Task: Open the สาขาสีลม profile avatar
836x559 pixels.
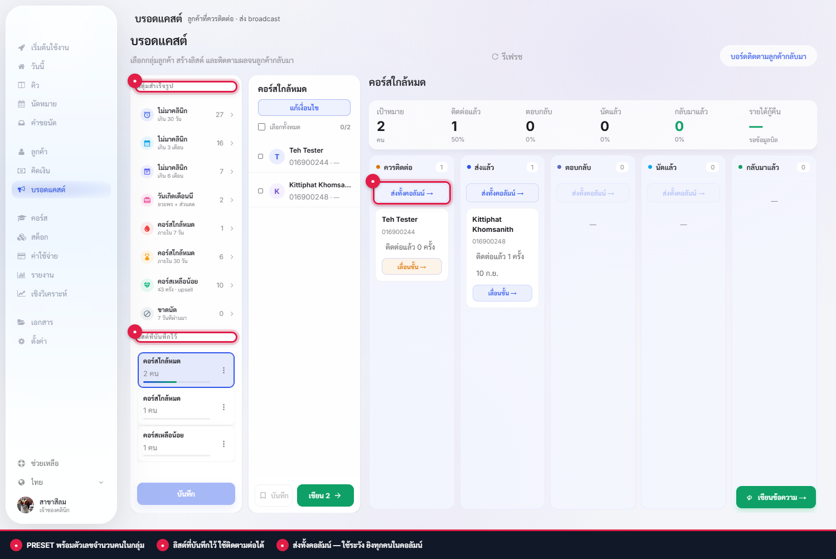Action: 26,505
